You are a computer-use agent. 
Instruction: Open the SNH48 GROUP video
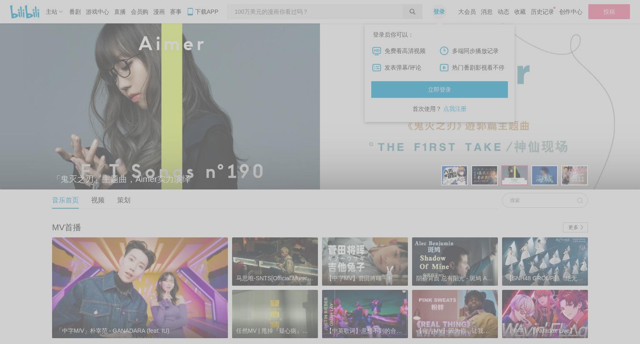(545, 262)
